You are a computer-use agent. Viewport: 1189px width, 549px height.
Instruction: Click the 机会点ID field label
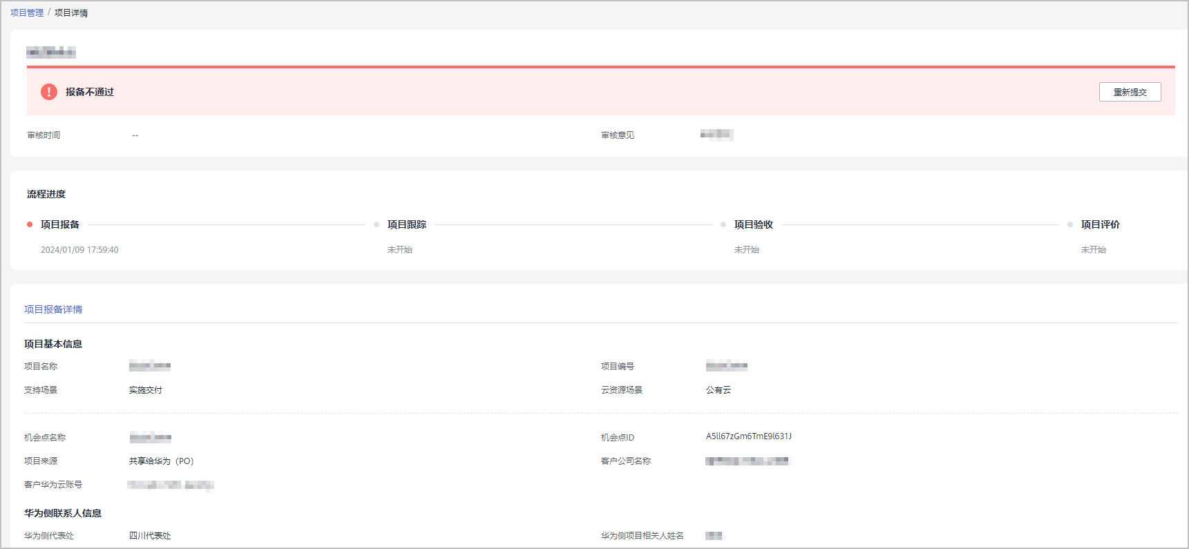[618, 438]
